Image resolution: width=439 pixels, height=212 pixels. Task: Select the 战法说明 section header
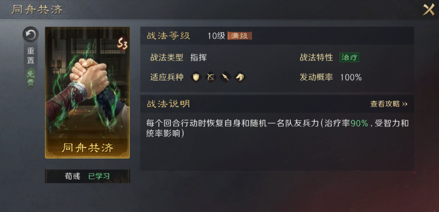(168, 104)
